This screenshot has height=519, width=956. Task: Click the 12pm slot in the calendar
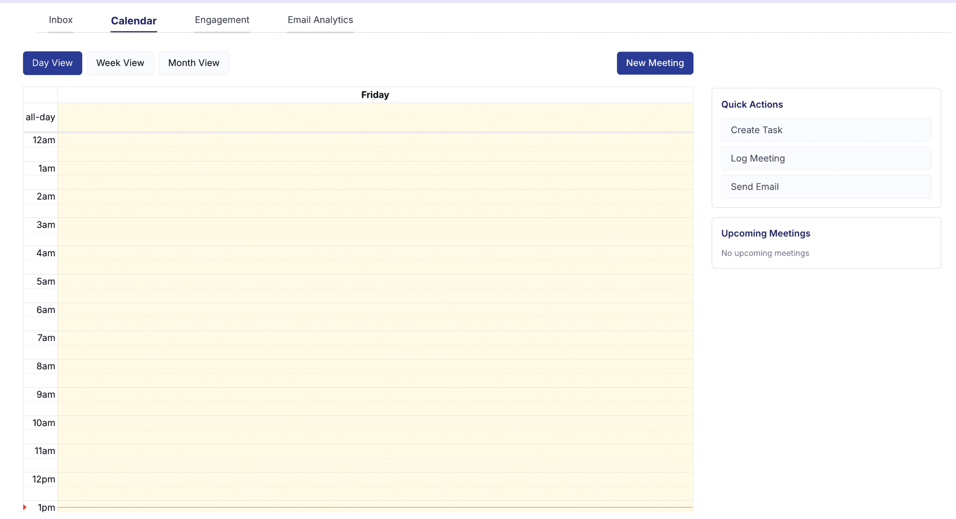(373, 485)
